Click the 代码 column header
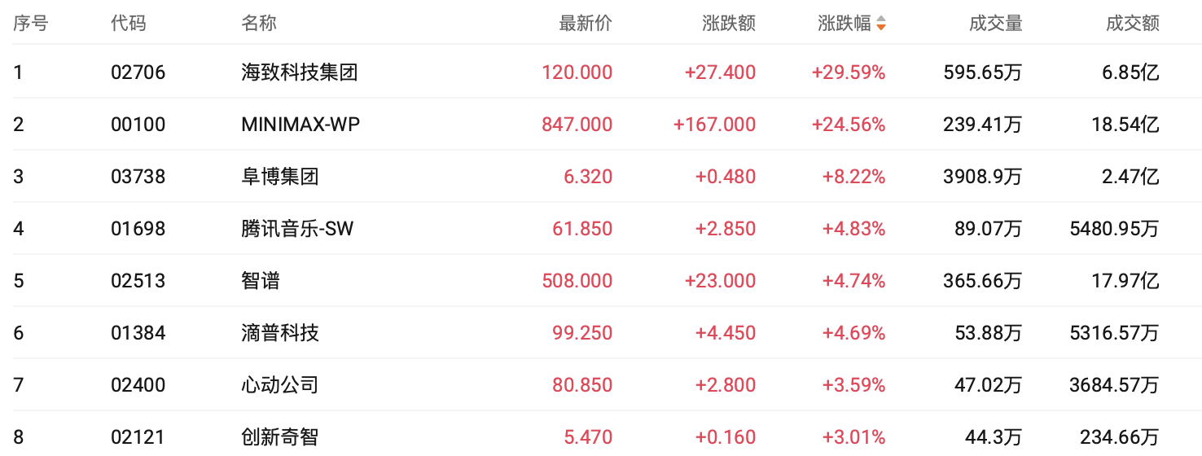1202x456 pixels. [x=129, y=24]
